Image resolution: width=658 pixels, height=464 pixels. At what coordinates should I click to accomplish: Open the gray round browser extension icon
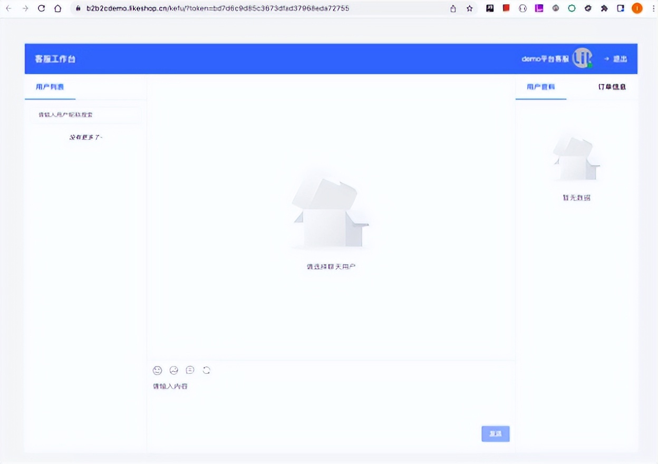[555, 8]
